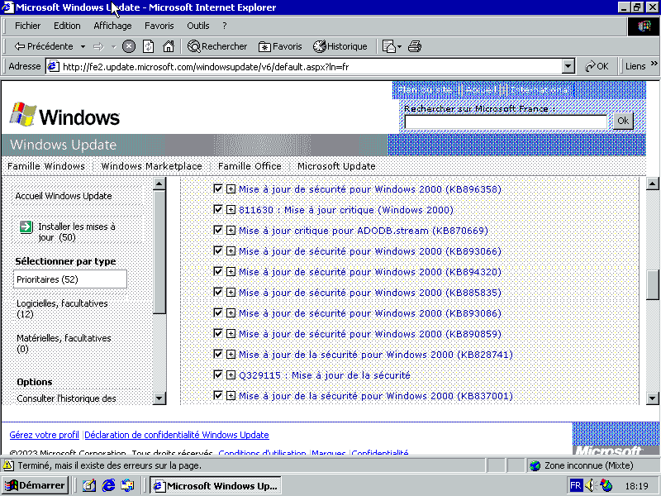Viewport: 661px width, 496px height.
Task: Uncheck the KB893086 update checkbox
Action: point(218,312)
